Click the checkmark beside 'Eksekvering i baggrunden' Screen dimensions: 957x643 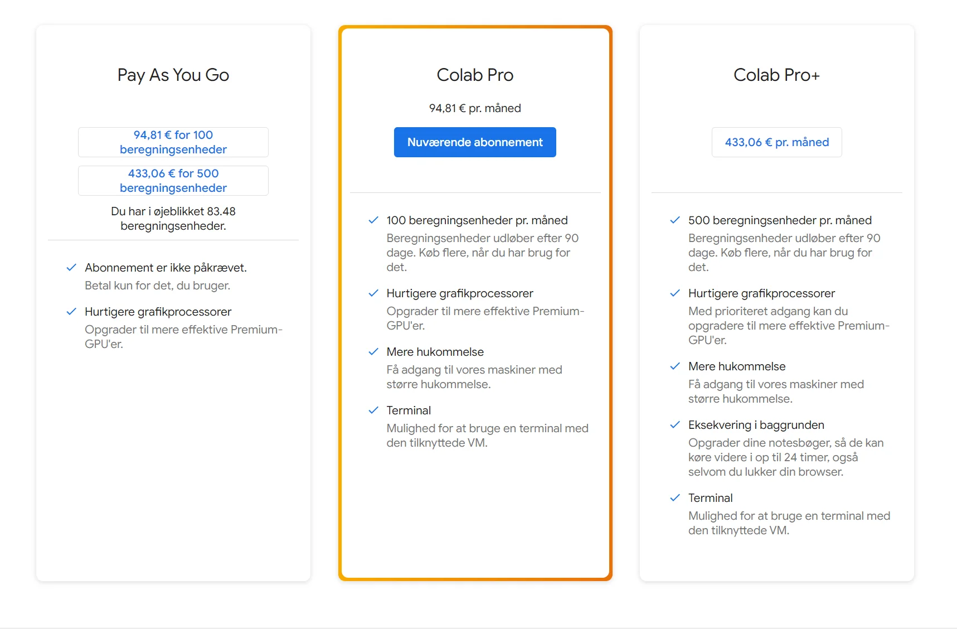(675, 425)
